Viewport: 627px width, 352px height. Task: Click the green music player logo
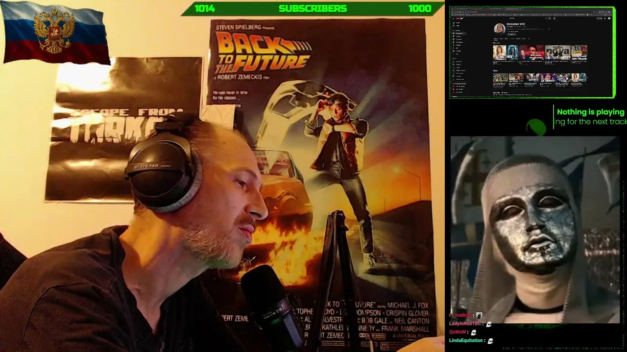[536, 127]
